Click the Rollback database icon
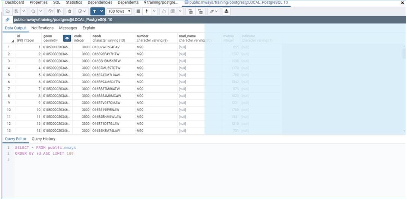This screenshot has height=200, width=407. (200, 11)
